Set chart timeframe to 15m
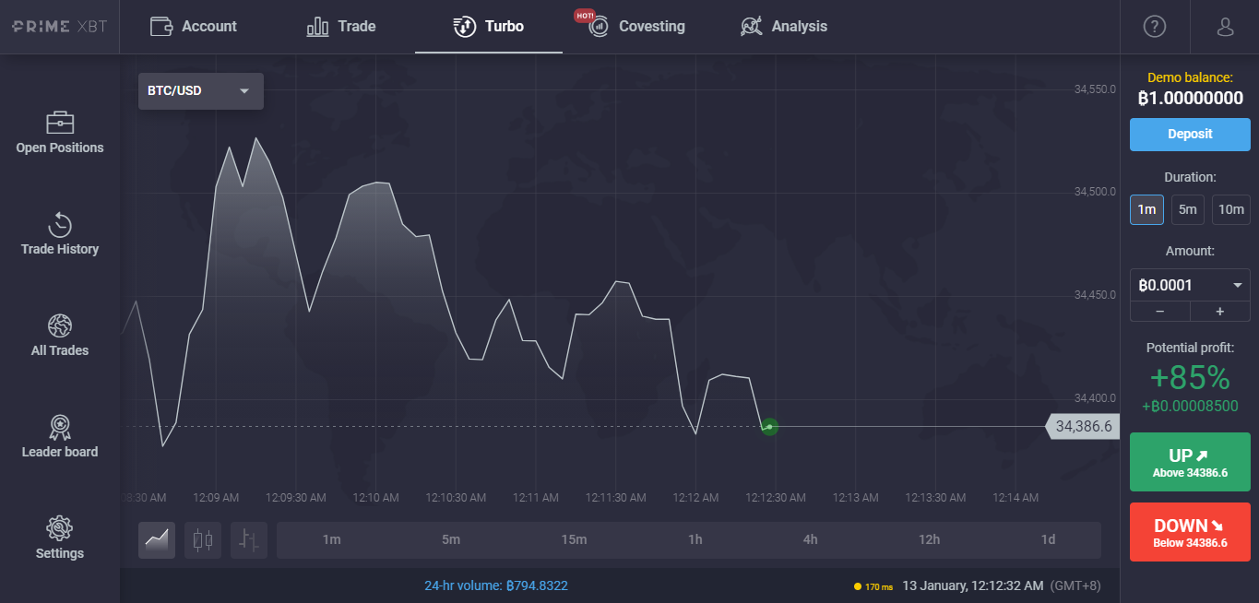 click(x=574, y=540)
